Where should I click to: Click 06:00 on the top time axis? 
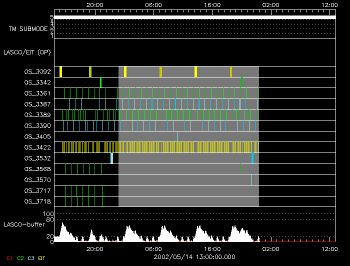153,5
